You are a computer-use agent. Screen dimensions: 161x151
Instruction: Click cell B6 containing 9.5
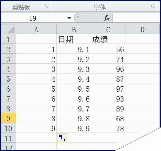click(x=74, y=88)
